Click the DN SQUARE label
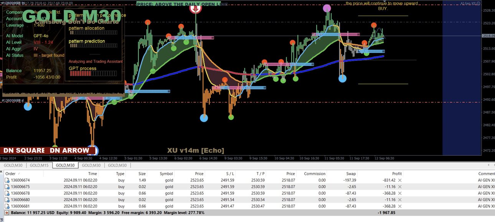 point(24,150)
